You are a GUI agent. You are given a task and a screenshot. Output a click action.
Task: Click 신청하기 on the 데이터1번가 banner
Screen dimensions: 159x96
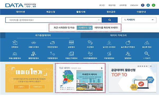coord(21,87)
